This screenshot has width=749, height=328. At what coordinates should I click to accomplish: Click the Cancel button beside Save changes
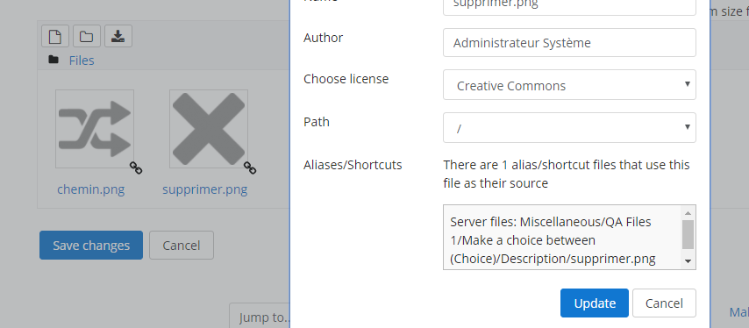[x=182, y=246]
